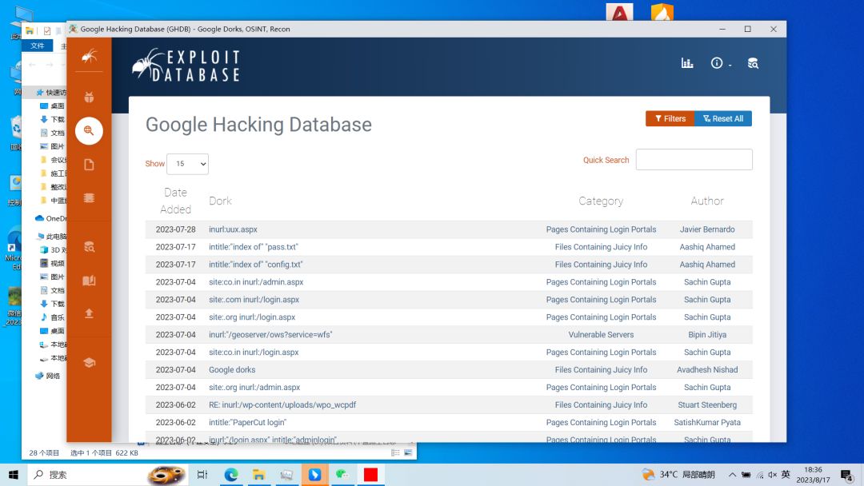Open the intitle:"PaperCut login" dork

tap(247, 423)
